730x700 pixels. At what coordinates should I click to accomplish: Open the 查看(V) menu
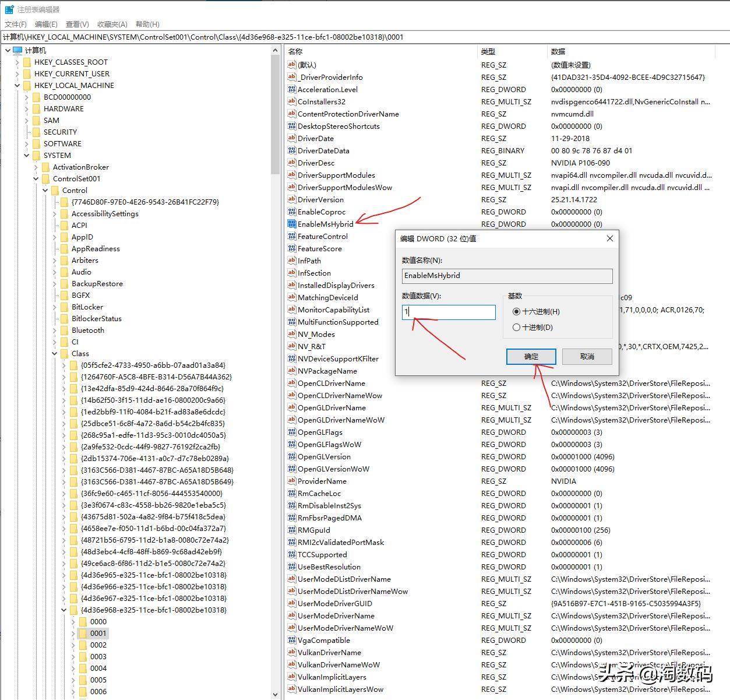(x=77, y=24)
